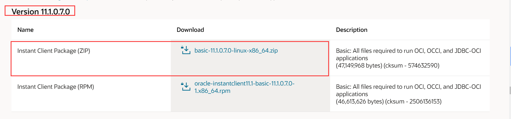Image resolution: width=511 pixels, height=119 pixels.
Task: Click the blue side tab at right edge
Action: tap(510, 56)
